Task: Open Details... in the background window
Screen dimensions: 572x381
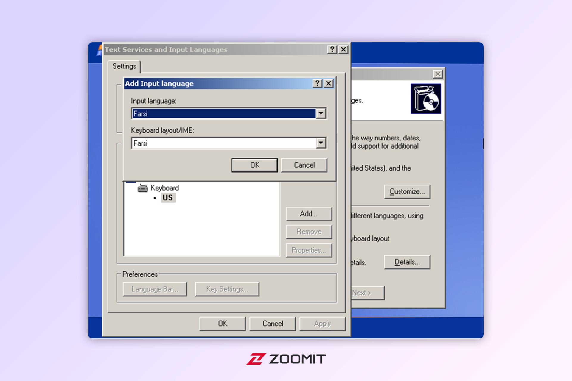Action: click(x=407, y=262)
